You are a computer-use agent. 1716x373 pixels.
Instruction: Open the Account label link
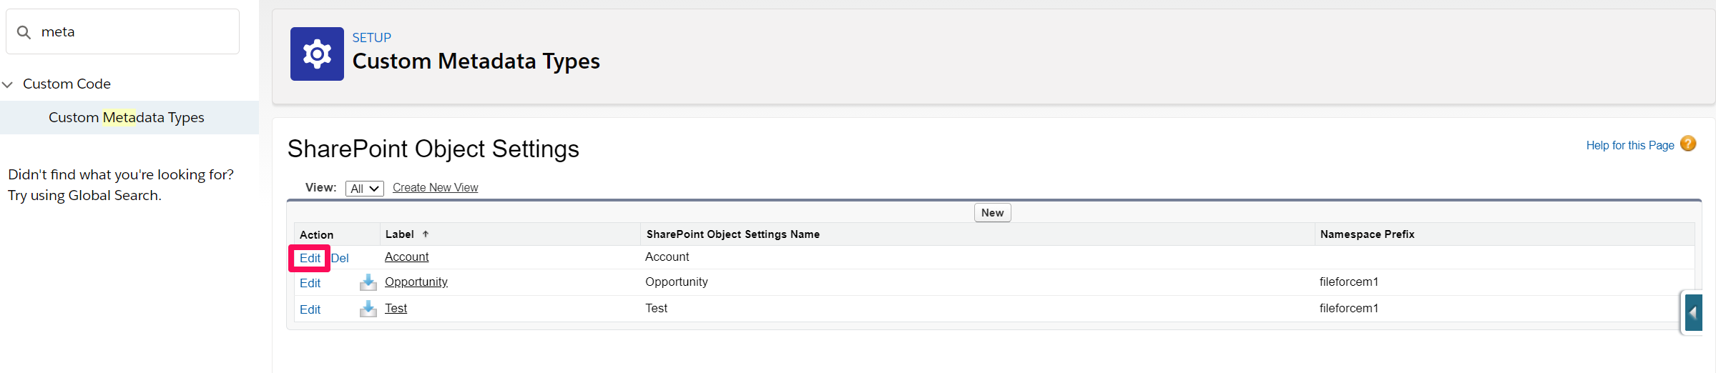point(407,257)
